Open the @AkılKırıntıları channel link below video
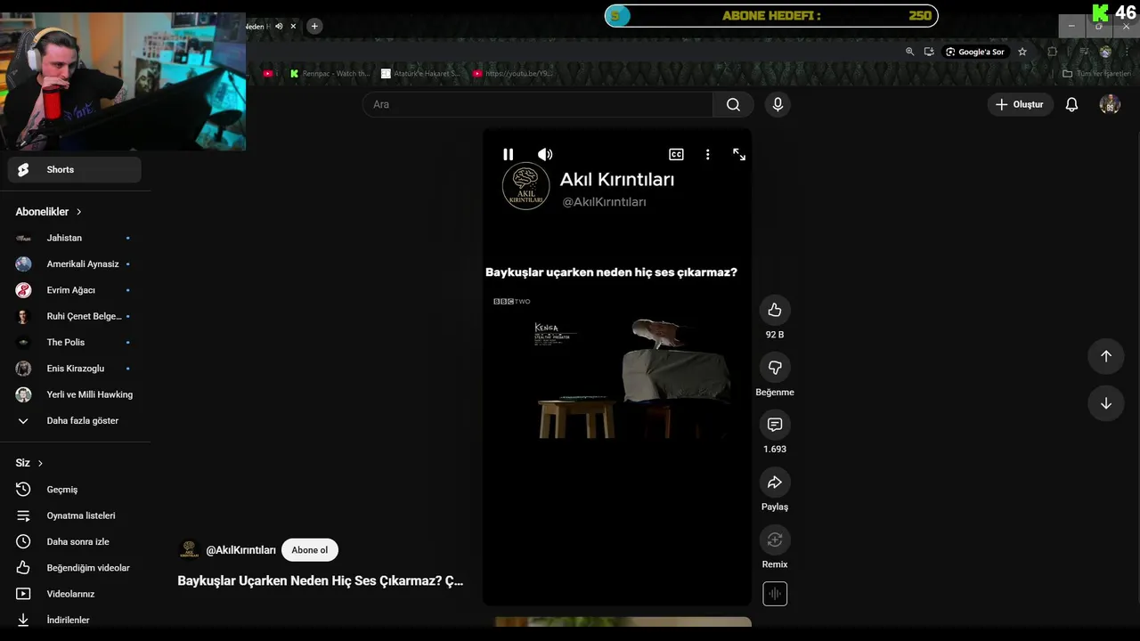 (240, 550)
